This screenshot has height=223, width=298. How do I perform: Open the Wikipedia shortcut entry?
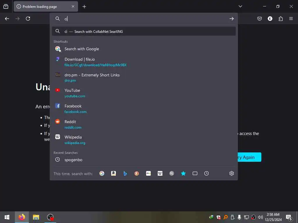point(144,140)
